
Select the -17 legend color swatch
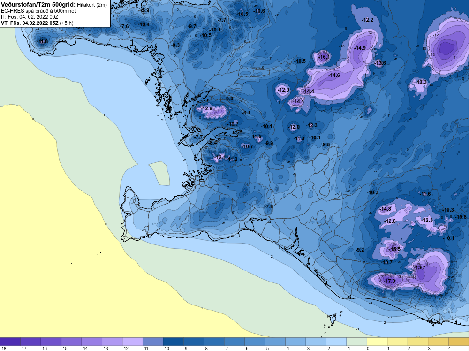(x=30, y=342)
